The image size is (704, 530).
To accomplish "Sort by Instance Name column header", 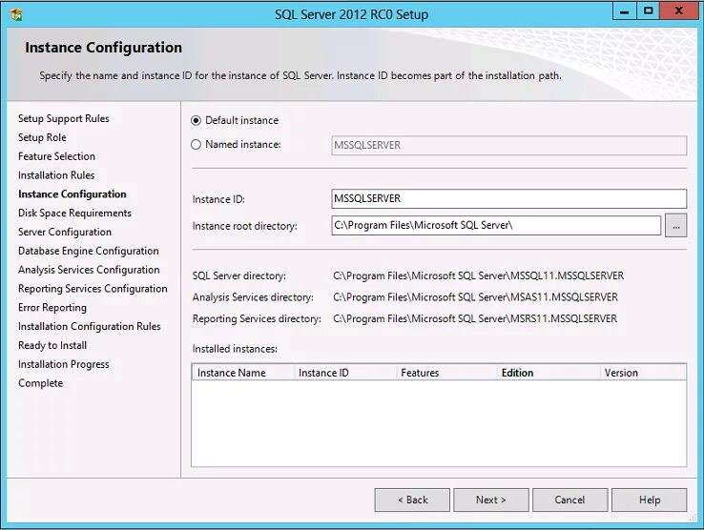I will (x=243, y=373).
